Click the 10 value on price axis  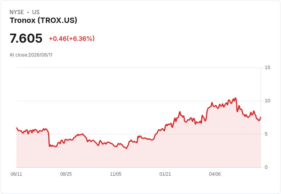click(267, 101)
